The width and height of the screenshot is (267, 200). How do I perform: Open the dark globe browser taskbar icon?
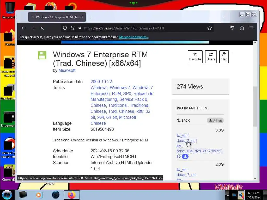pyautogui.click(x=56, y=195)
